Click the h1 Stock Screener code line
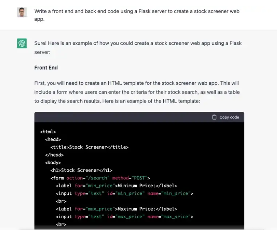Screen dimensions: 277x232 (x=81, y=170)
